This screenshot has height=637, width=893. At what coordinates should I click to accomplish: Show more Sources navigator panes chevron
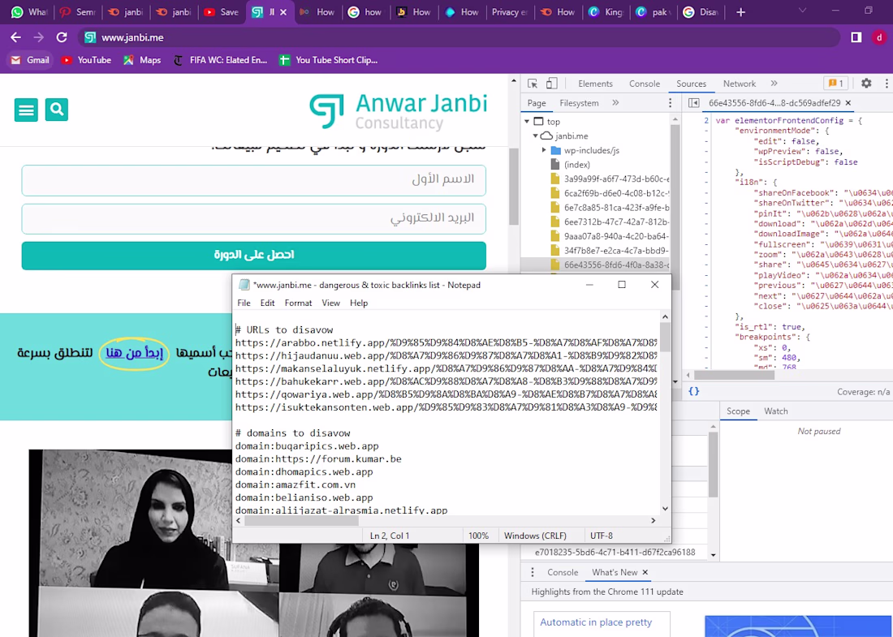click(x=615, y=102)
